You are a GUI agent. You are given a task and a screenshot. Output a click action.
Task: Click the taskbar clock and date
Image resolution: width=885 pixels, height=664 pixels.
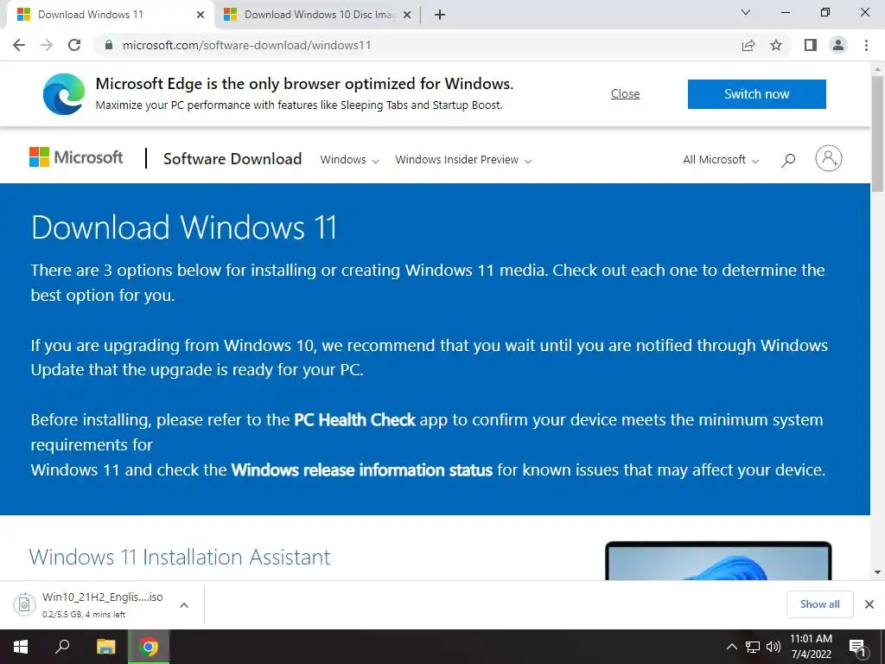(811, 647)
